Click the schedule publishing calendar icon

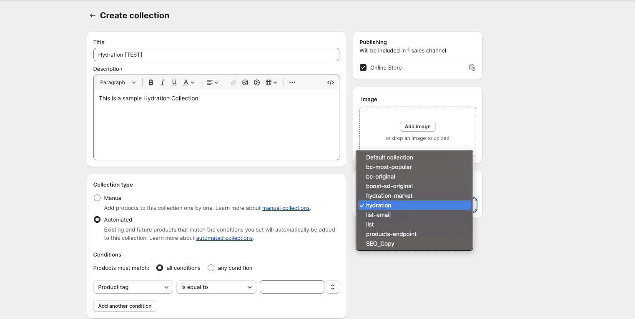pyautogui.click(x=472, y=67)
